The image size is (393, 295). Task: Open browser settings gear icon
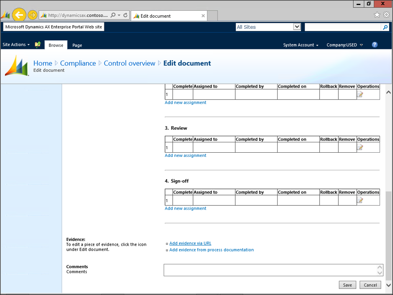(x=386, y=15)
